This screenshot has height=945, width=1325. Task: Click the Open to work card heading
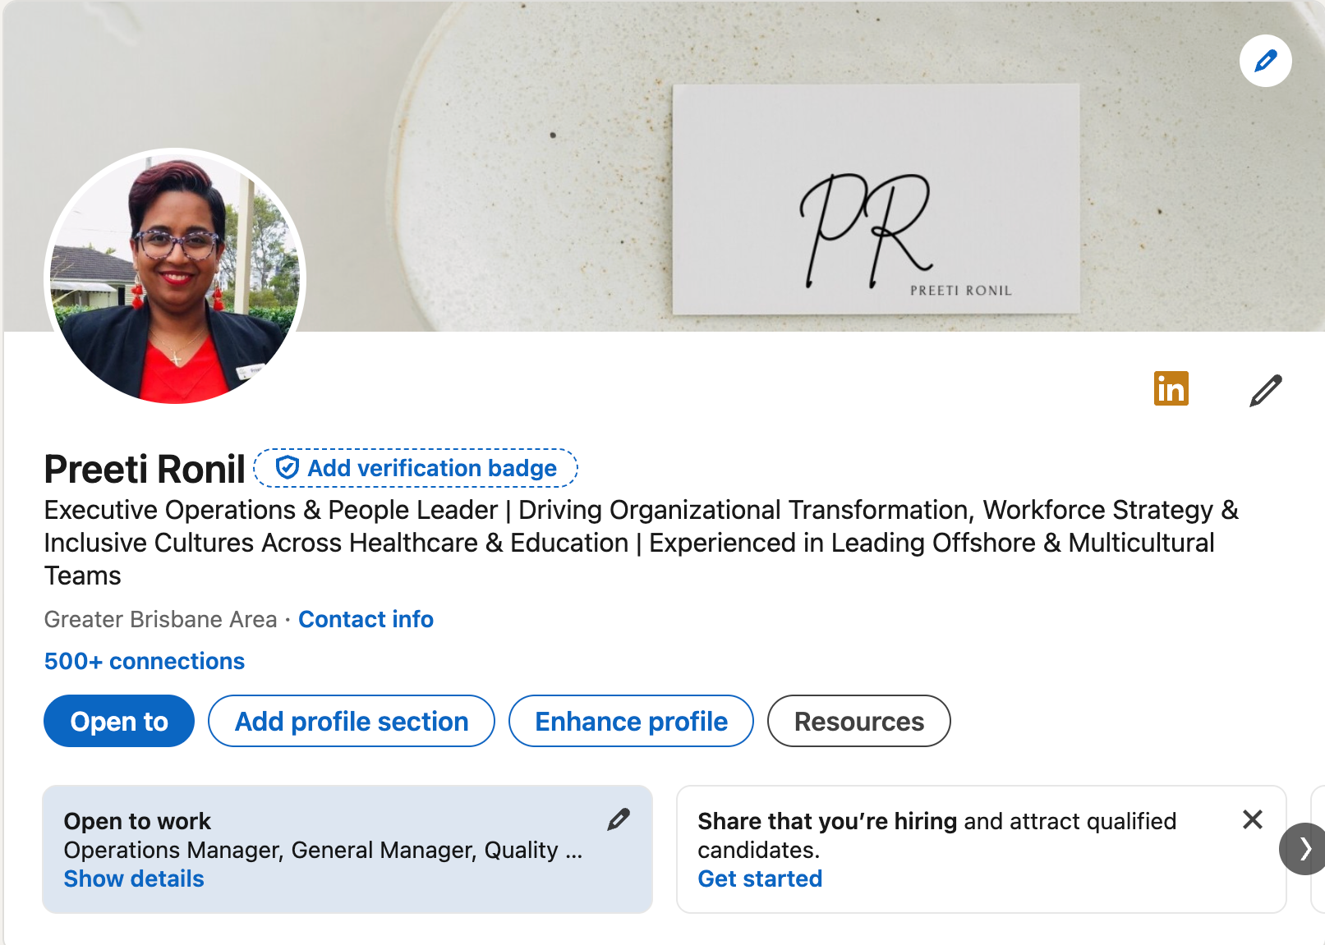pos(137,821)
